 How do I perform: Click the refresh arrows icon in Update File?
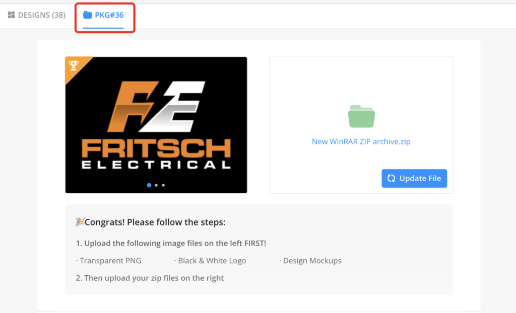391,178
